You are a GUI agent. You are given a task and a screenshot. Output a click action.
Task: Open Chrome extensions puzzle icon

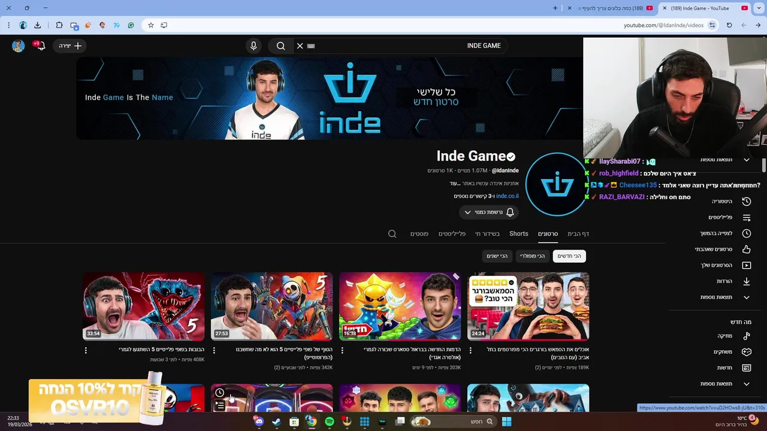(59, 25)
